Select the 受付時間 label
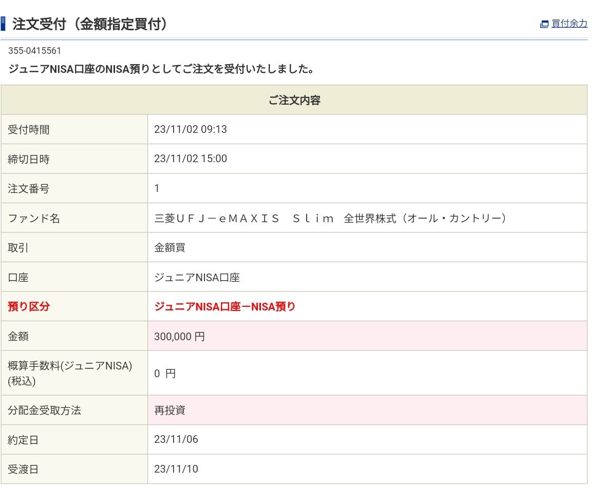Viewport: 602px width, 488px height. pos(28,130)
